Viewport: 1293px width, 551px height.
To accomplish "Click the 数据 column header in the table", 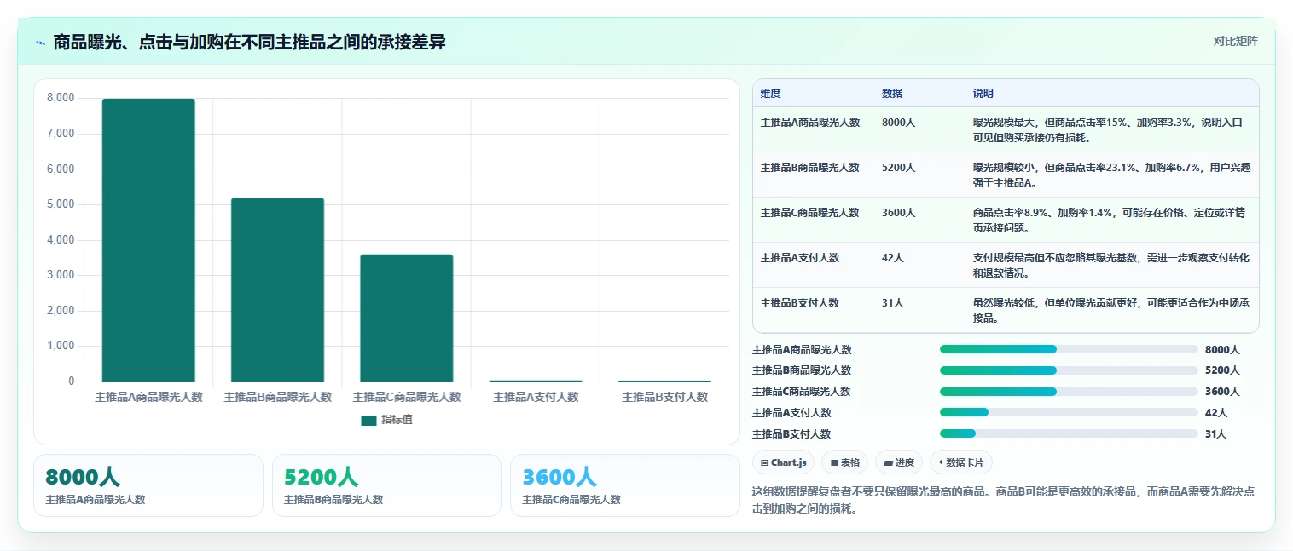I will [892, 94].
